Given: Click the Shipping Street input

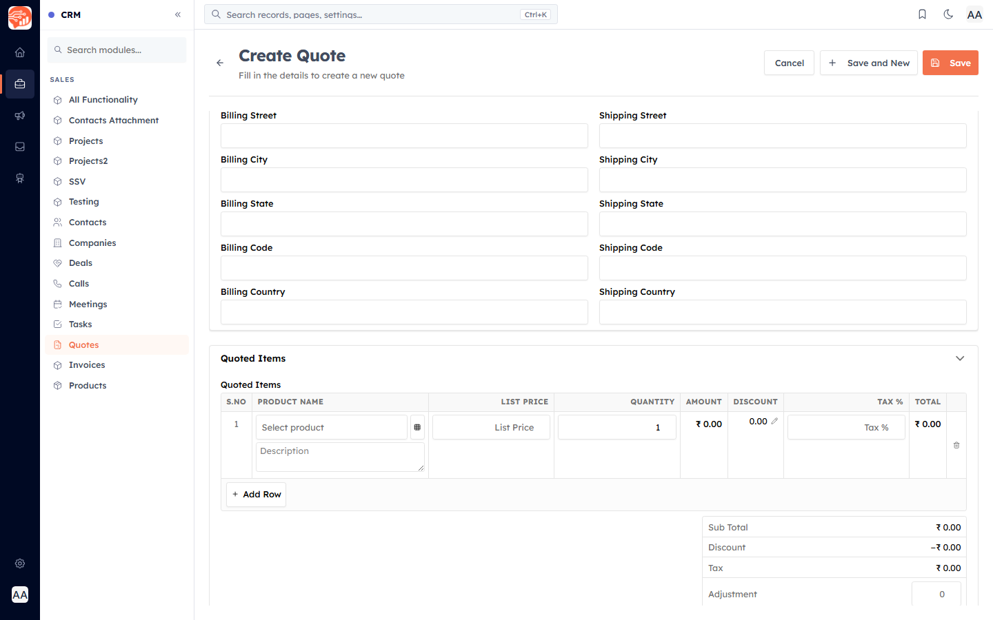Looking at the screenshot, I should pos(783,136).
